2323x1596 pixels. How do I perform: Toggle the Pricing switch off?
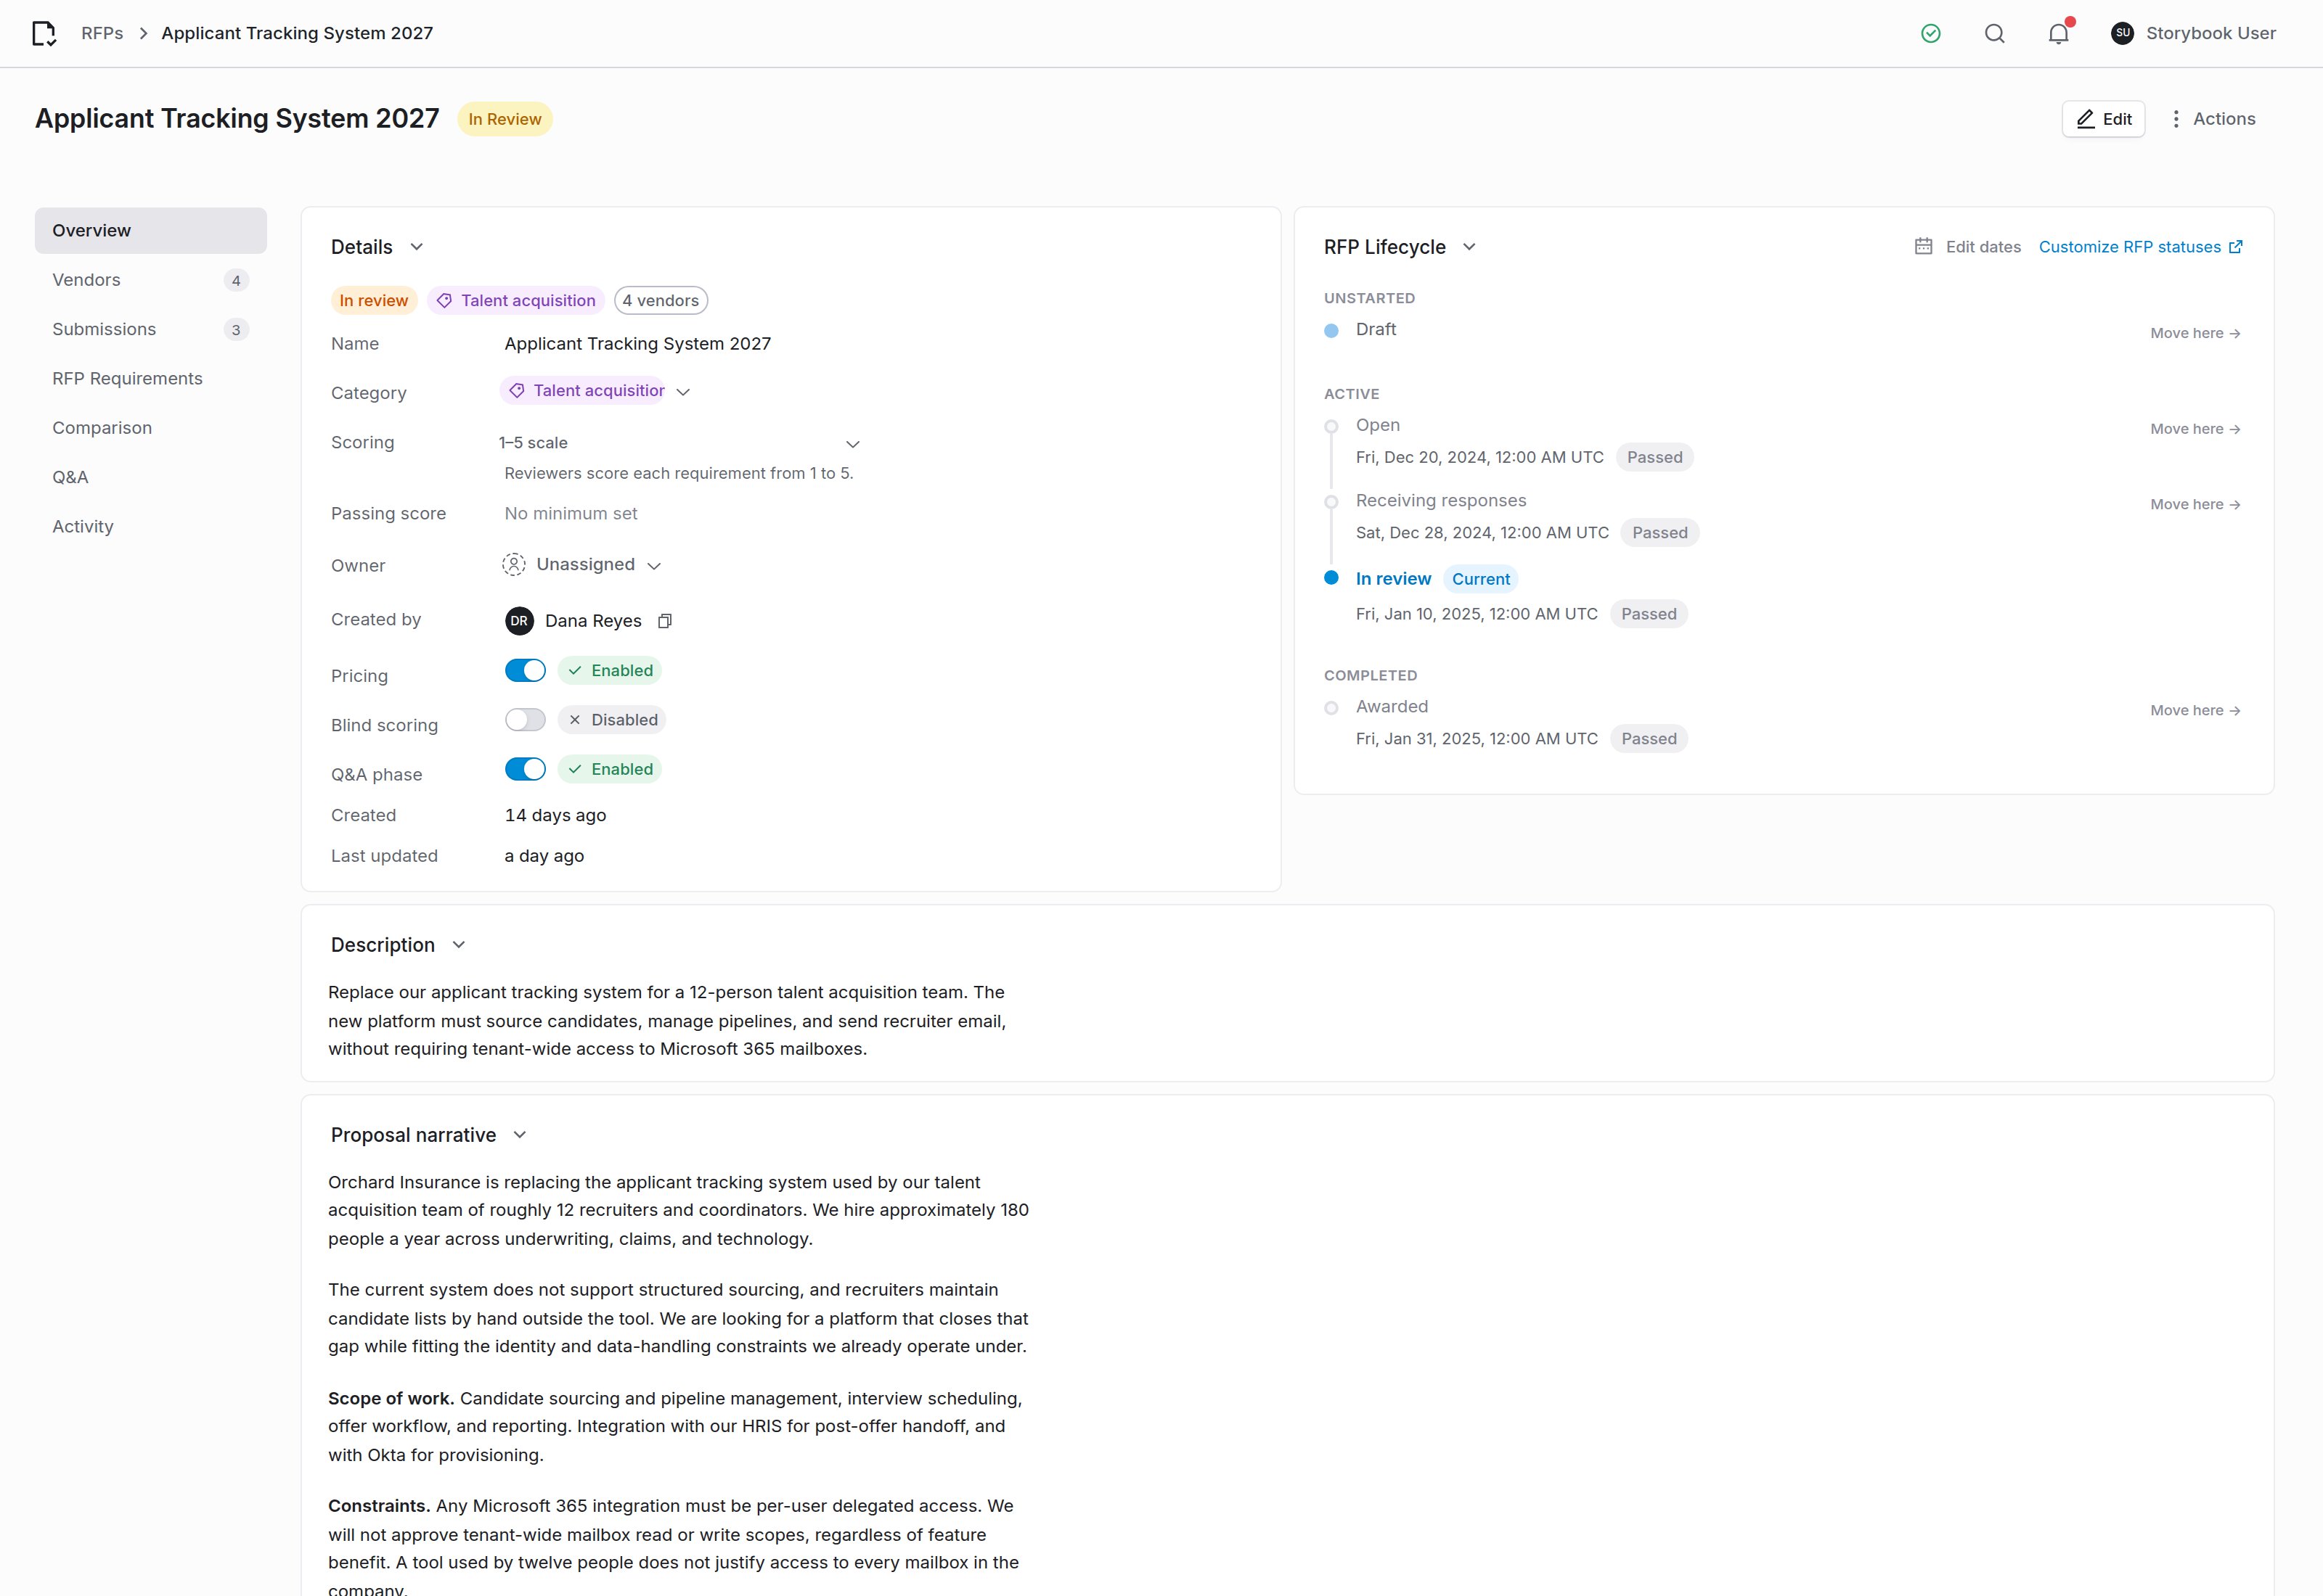(x=526, y=671)
